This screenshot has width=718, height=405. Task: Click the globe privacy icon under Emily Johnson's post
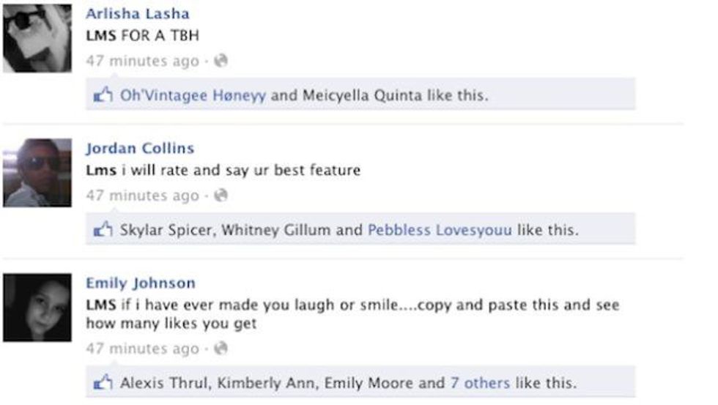[221, 349]
